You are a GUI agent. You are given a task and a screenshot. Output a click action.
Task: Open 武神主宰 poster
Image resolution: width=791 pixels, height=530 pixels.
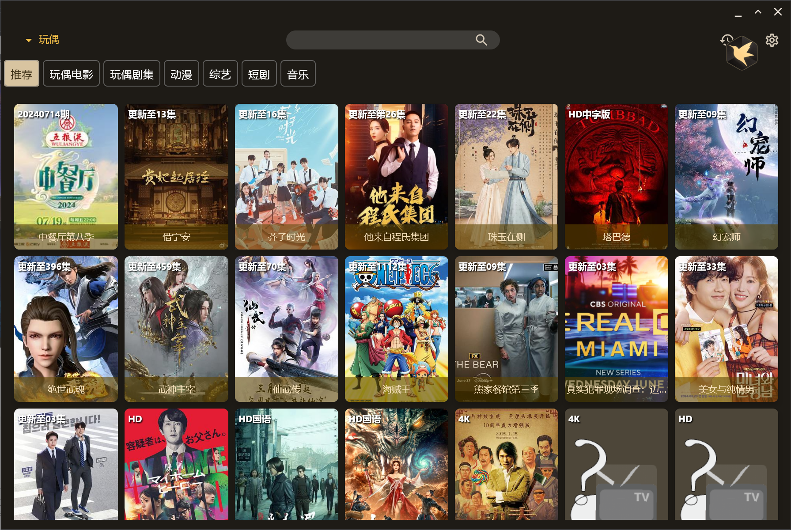tap(176, 329)
